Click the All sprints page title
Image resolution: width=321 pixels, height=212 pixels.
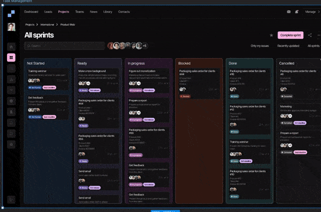click(x=39, y=35)
